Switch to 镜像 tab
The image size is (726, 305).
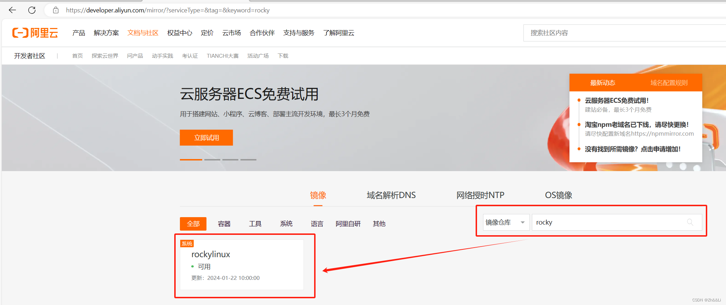coord(318,195)
